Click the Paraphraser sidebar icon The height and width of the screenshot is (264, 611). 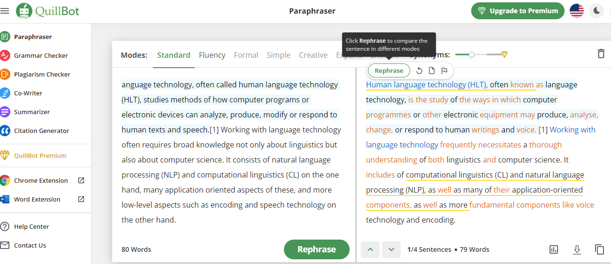(5, 37)
